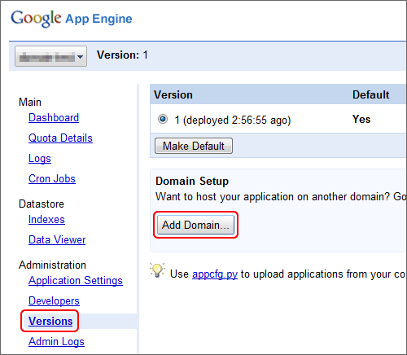
Task: Click the '1 (deployed 2:56:55 ago)' text
Action: pyautogui.click(x=233, y=120)
